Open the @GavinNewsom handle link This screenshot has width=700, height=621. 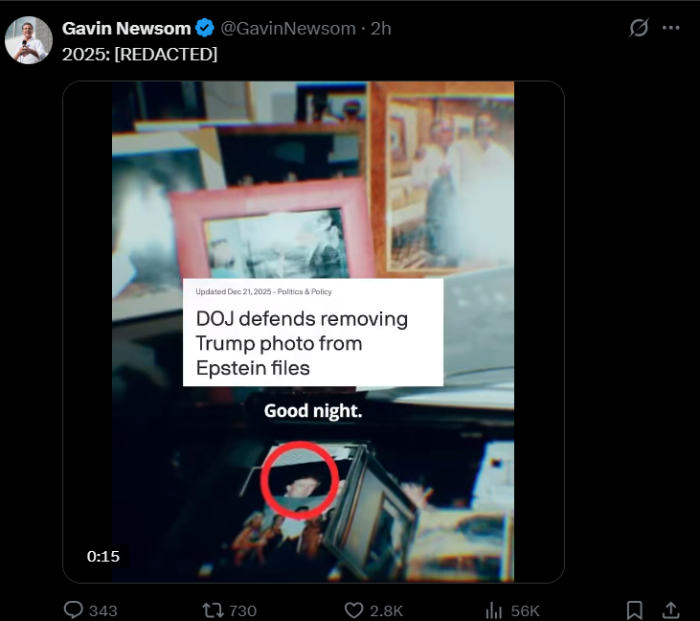(288, 29)
